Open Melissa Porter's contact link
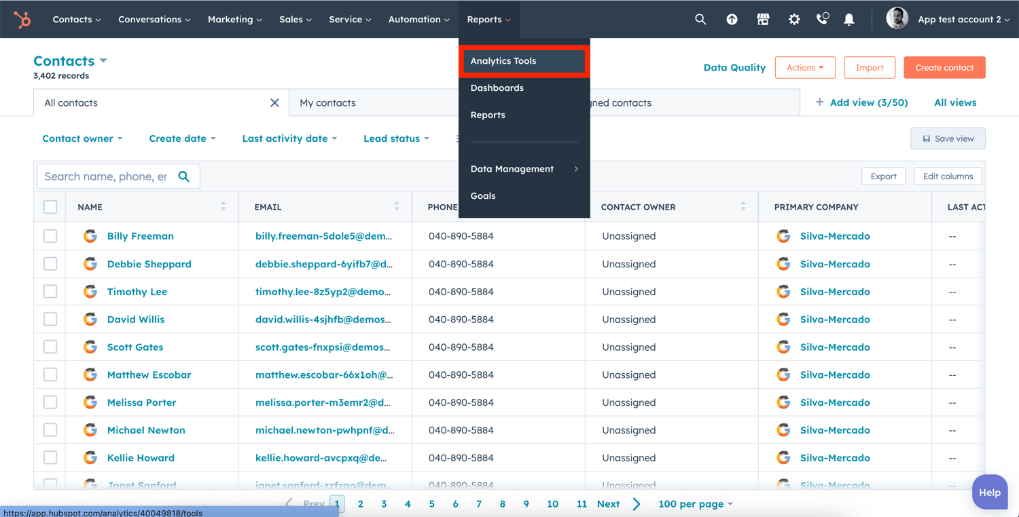 tap(141, 402)
